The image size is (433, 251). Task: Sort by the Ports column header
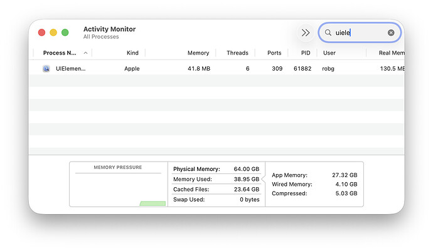[274, 53]
